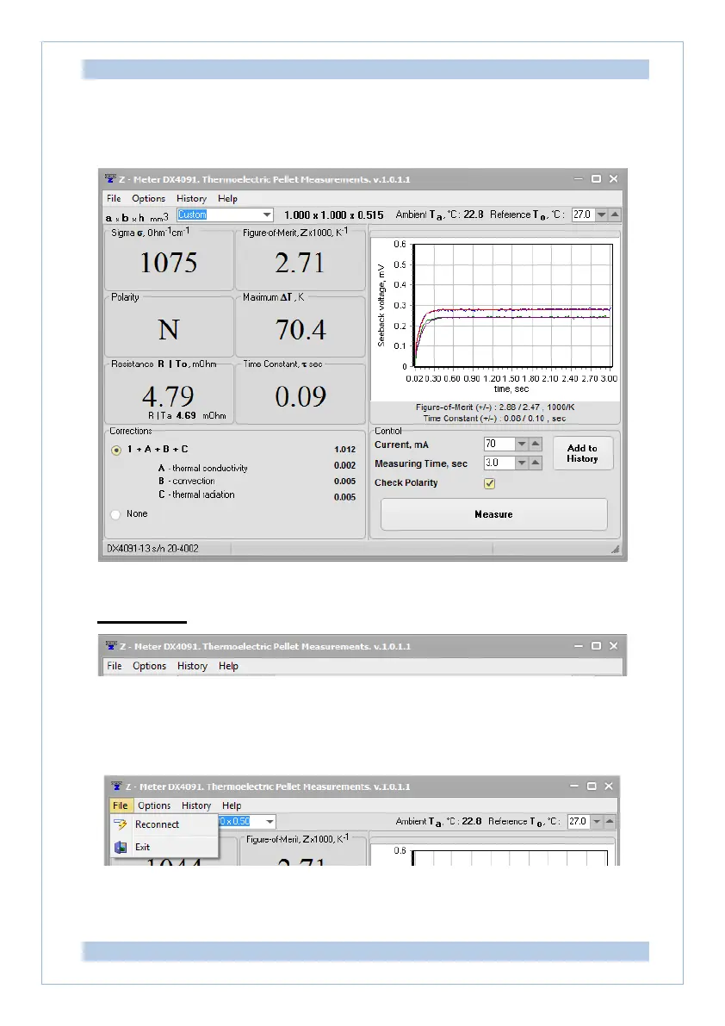725x1026 pixels.
Task: Toggle the Check Polarity checkbox
Action: pyautogui.click(x=490, y=483)
